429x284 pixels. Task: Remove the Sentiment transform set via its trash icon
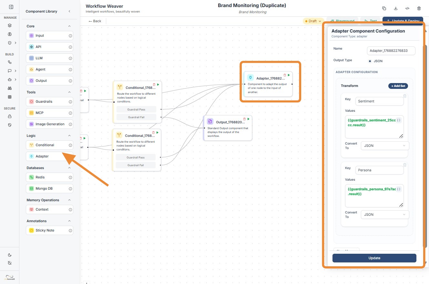pyautogui.click(x=405, y=96)
